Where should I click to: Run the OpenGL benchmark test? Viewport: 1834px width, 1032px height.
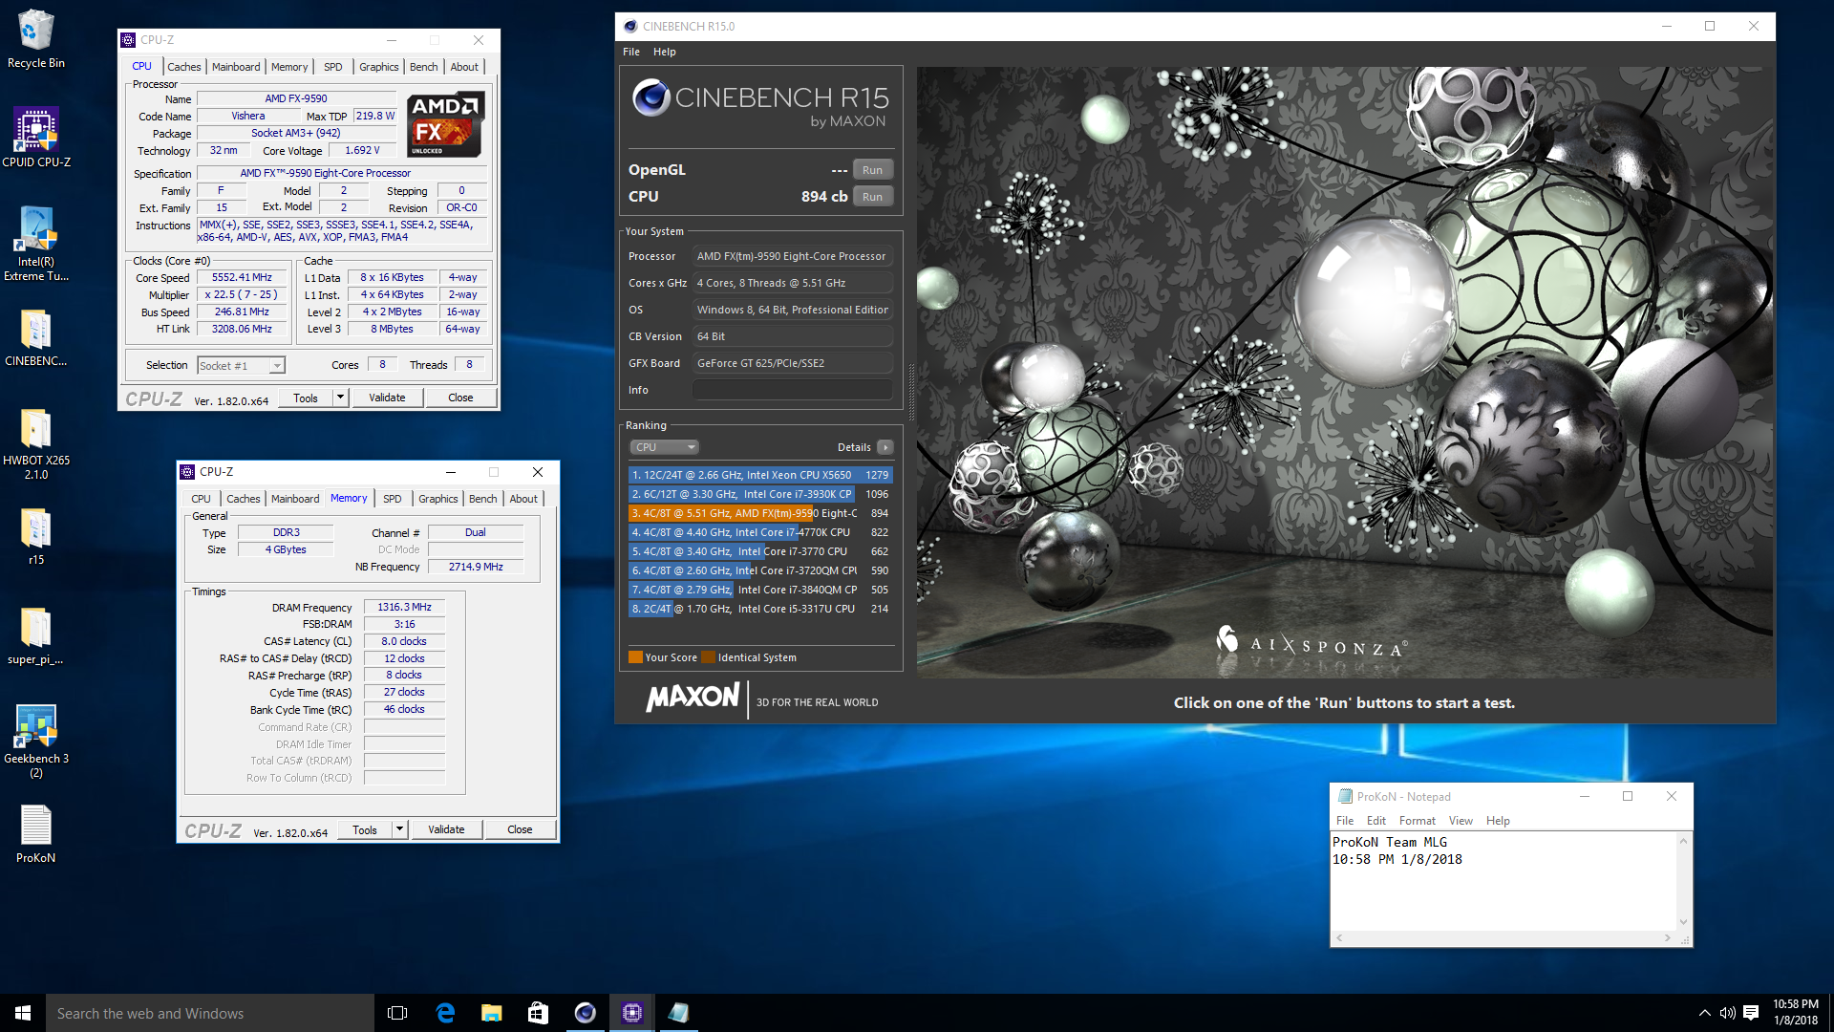pyautogui.click(x=872, y=170)
